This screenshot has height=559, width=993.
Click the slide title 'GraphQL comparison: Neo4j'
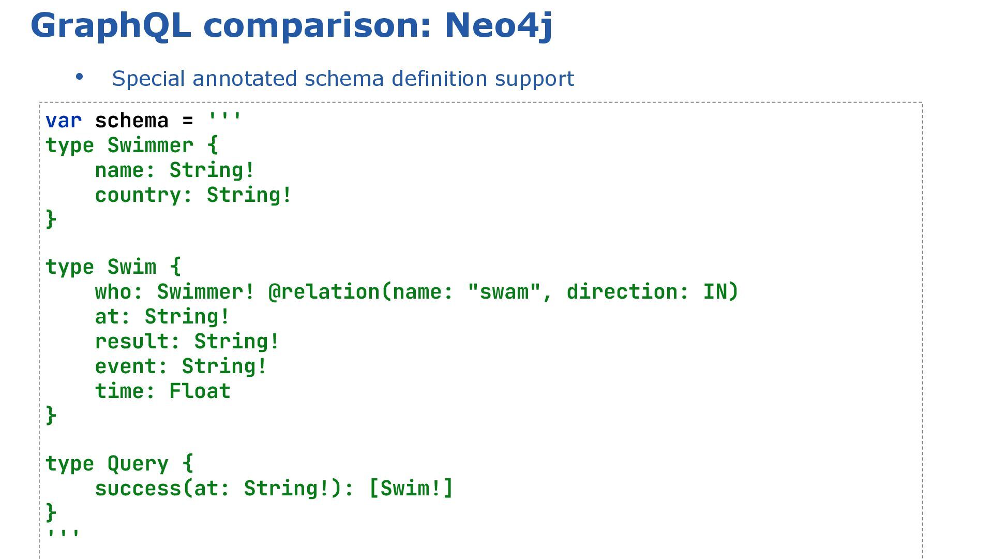coord(292,25)
